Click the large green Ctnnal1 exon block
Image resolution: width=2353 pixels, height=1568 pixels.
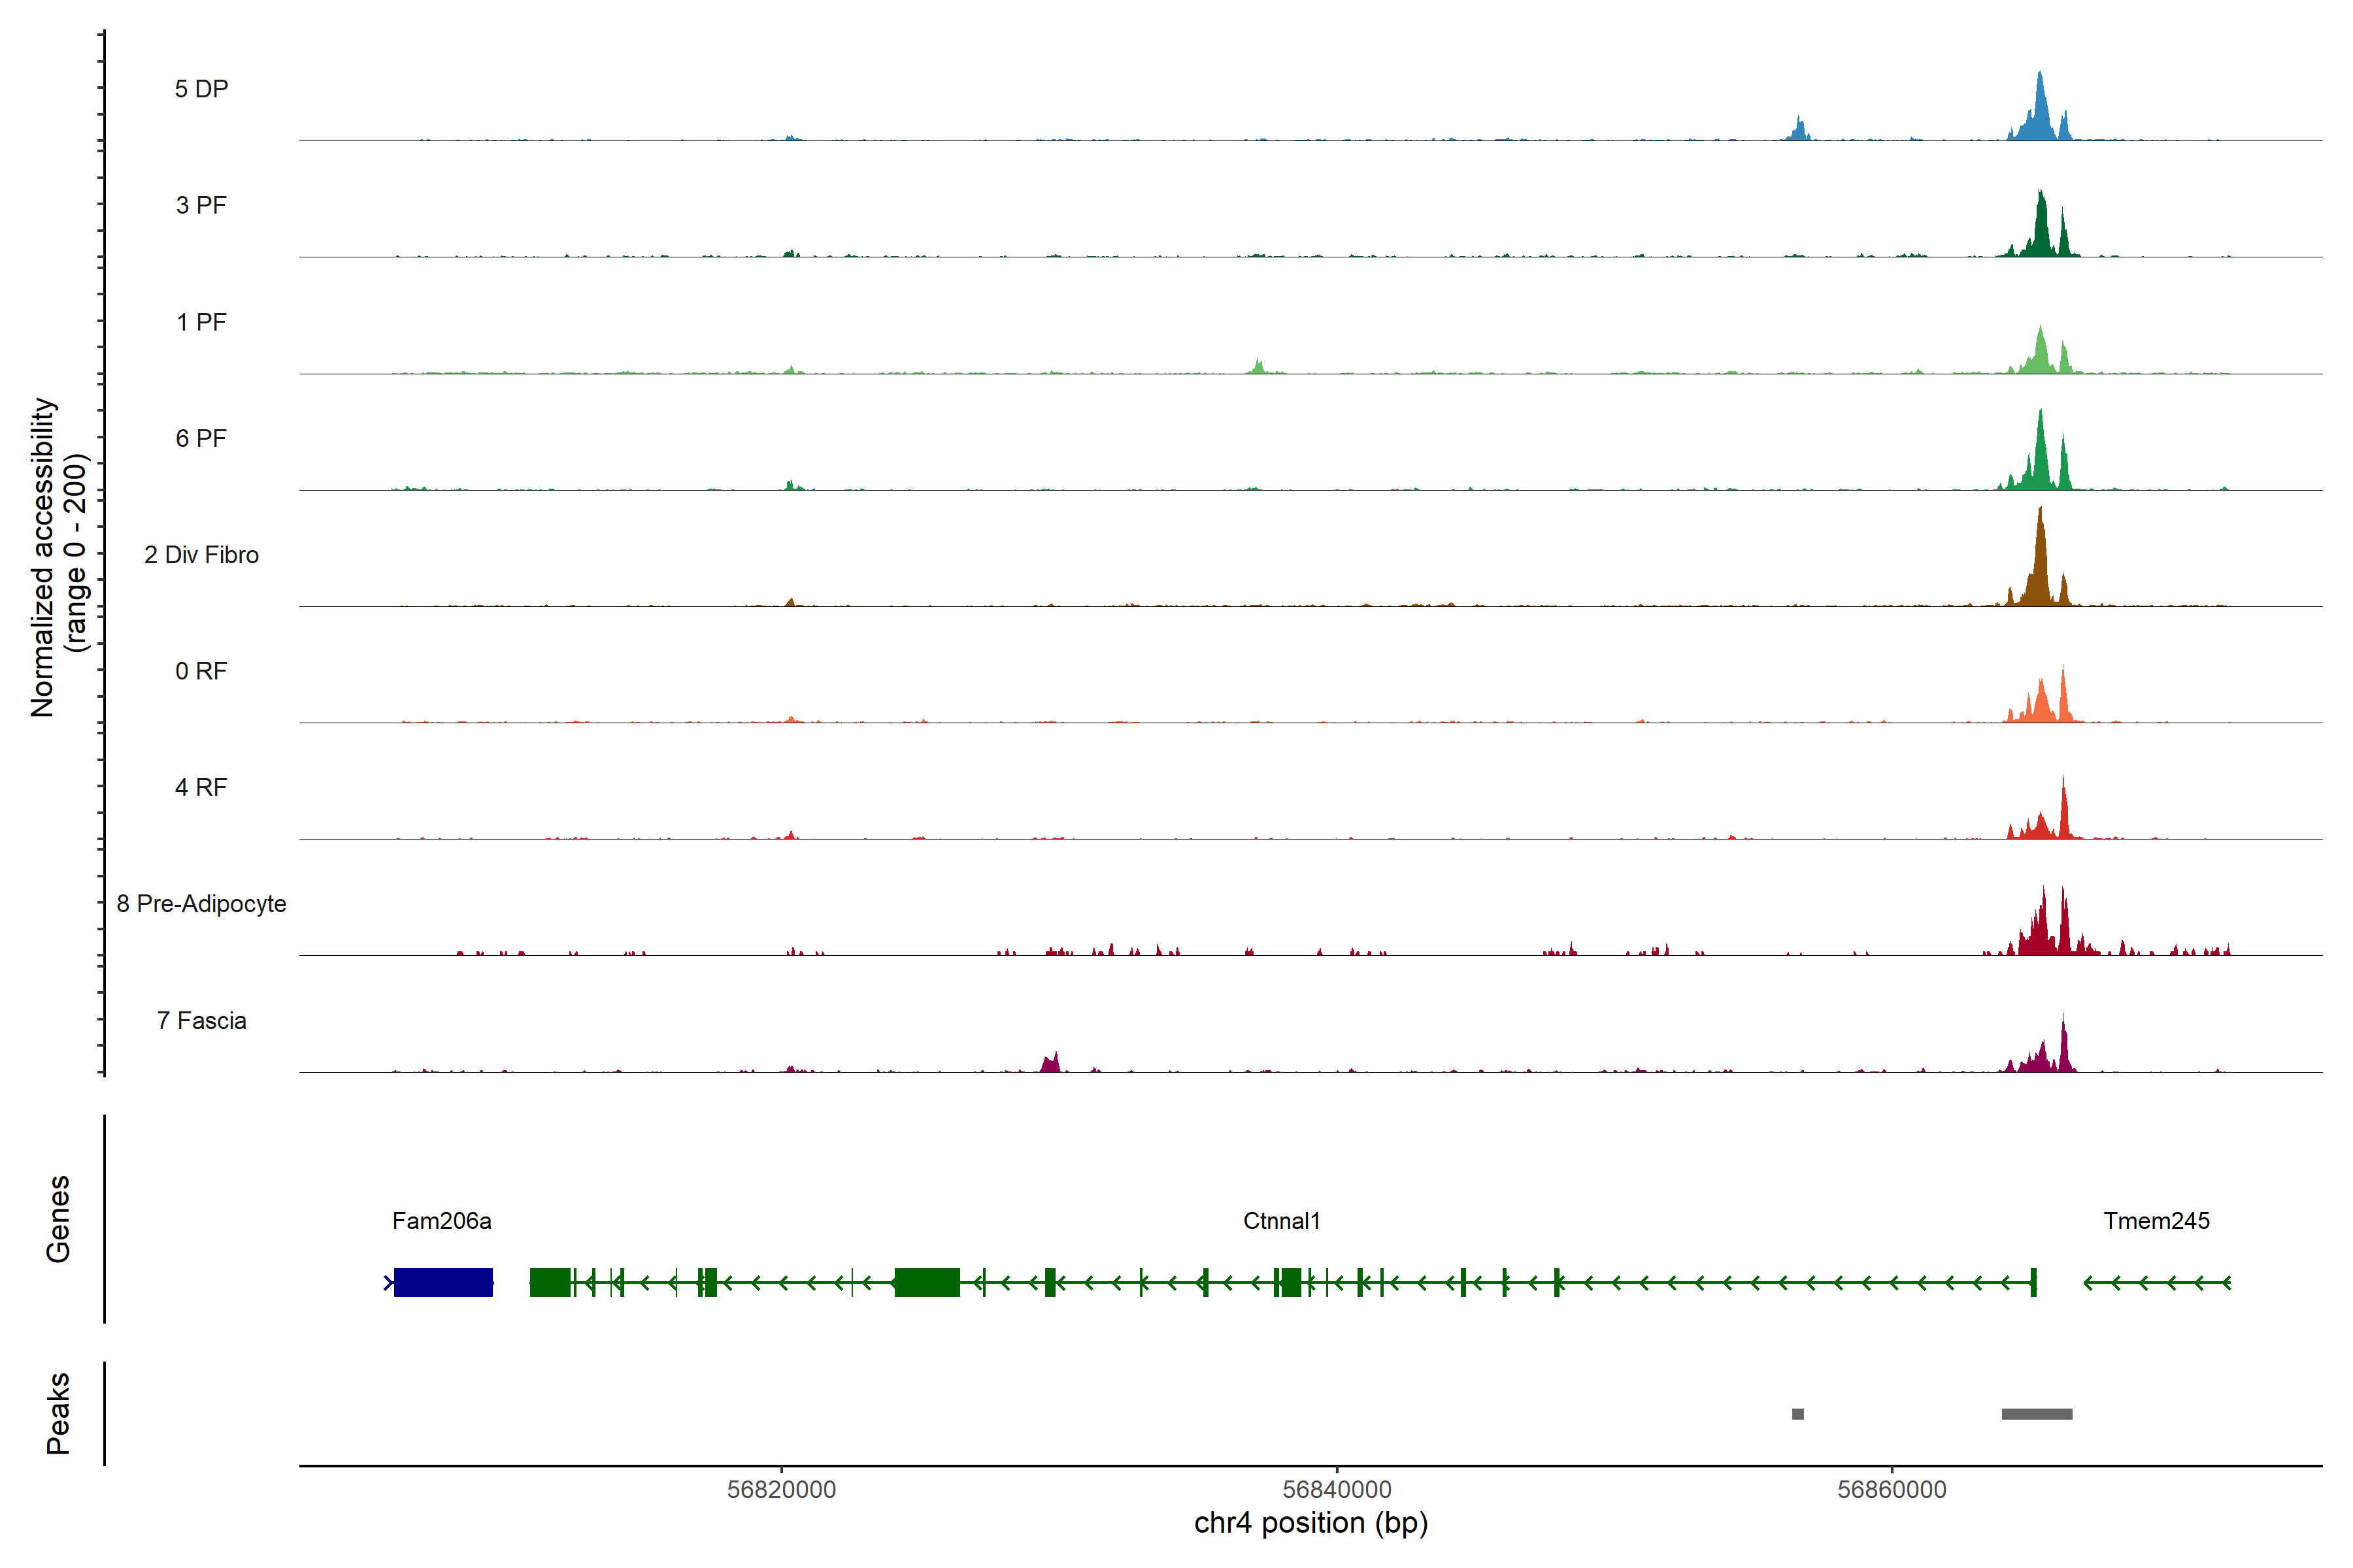(x=926, y=1282)
